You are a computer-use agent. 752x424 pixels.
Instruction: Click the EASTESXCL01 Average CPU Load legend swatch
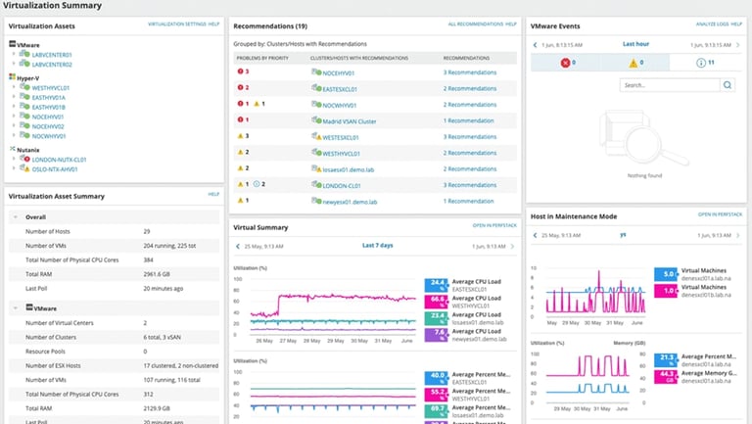pos(436,285)
